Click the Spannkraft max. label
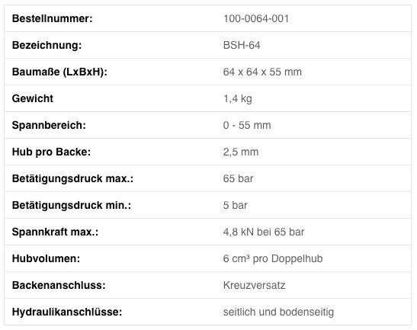Viewport: 417px width, 330px height. (55, 232)
